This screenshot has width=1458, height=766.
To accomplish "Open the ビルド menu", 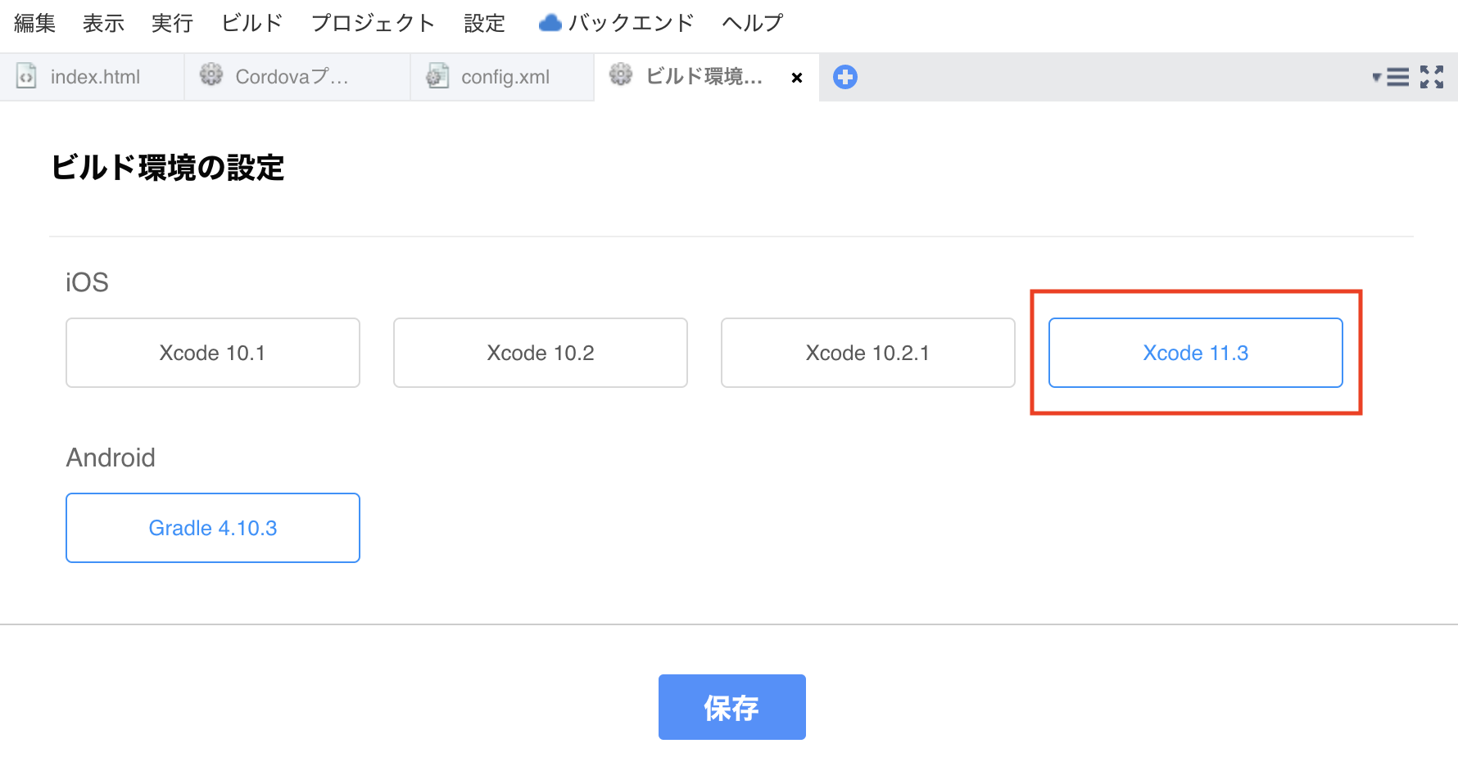I will 252,23.
